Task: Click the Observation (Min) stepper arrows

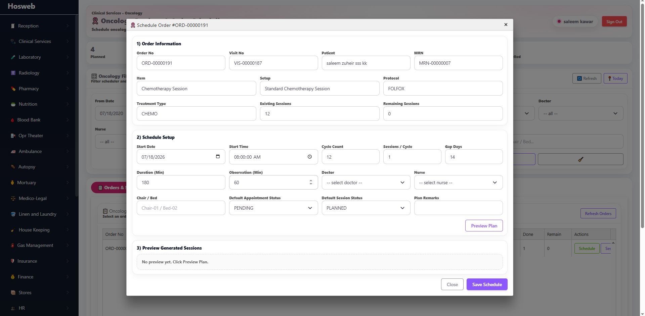Action: coord(311,182)
